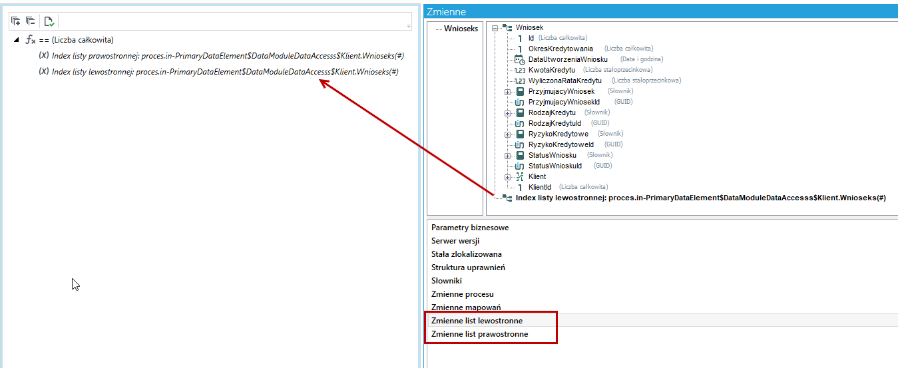Collapse the == (Liczba całkowita) expression node
The width and height of the screenshot is (898, 368).
(x=16, y=40)
